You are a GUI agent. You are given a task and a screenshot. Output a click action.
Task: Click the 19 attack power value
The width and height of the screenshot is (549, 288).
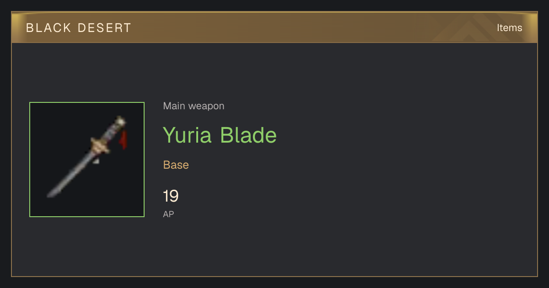[171, 196]
